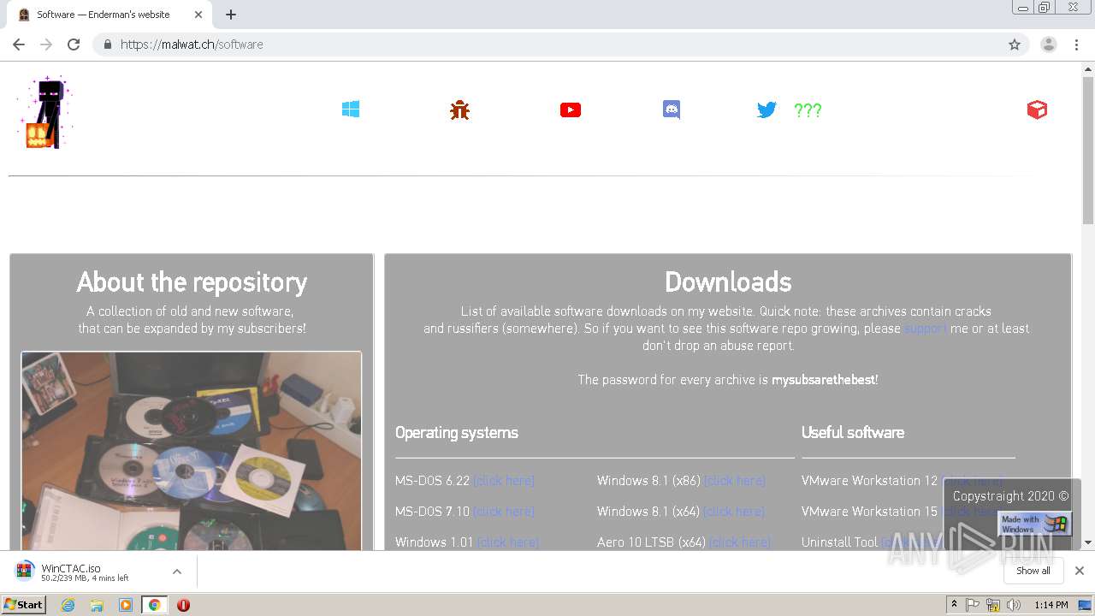The image size is (1095, 616).
Task: Download Aero 10 LTSB (x64) click here
Action: pos(740,542)
